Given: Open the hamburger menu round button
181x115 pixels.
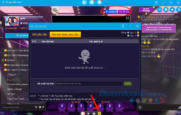Looking at the screenshot, I should (x=160, y=10).
